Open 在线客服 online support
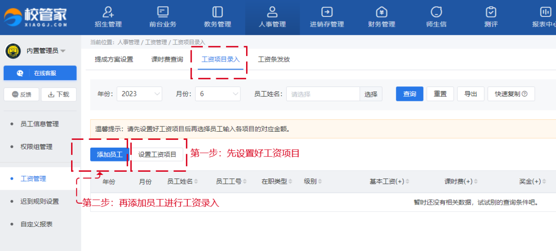Image resolution: width=556 pixels, height=251 pixels. 40,73
